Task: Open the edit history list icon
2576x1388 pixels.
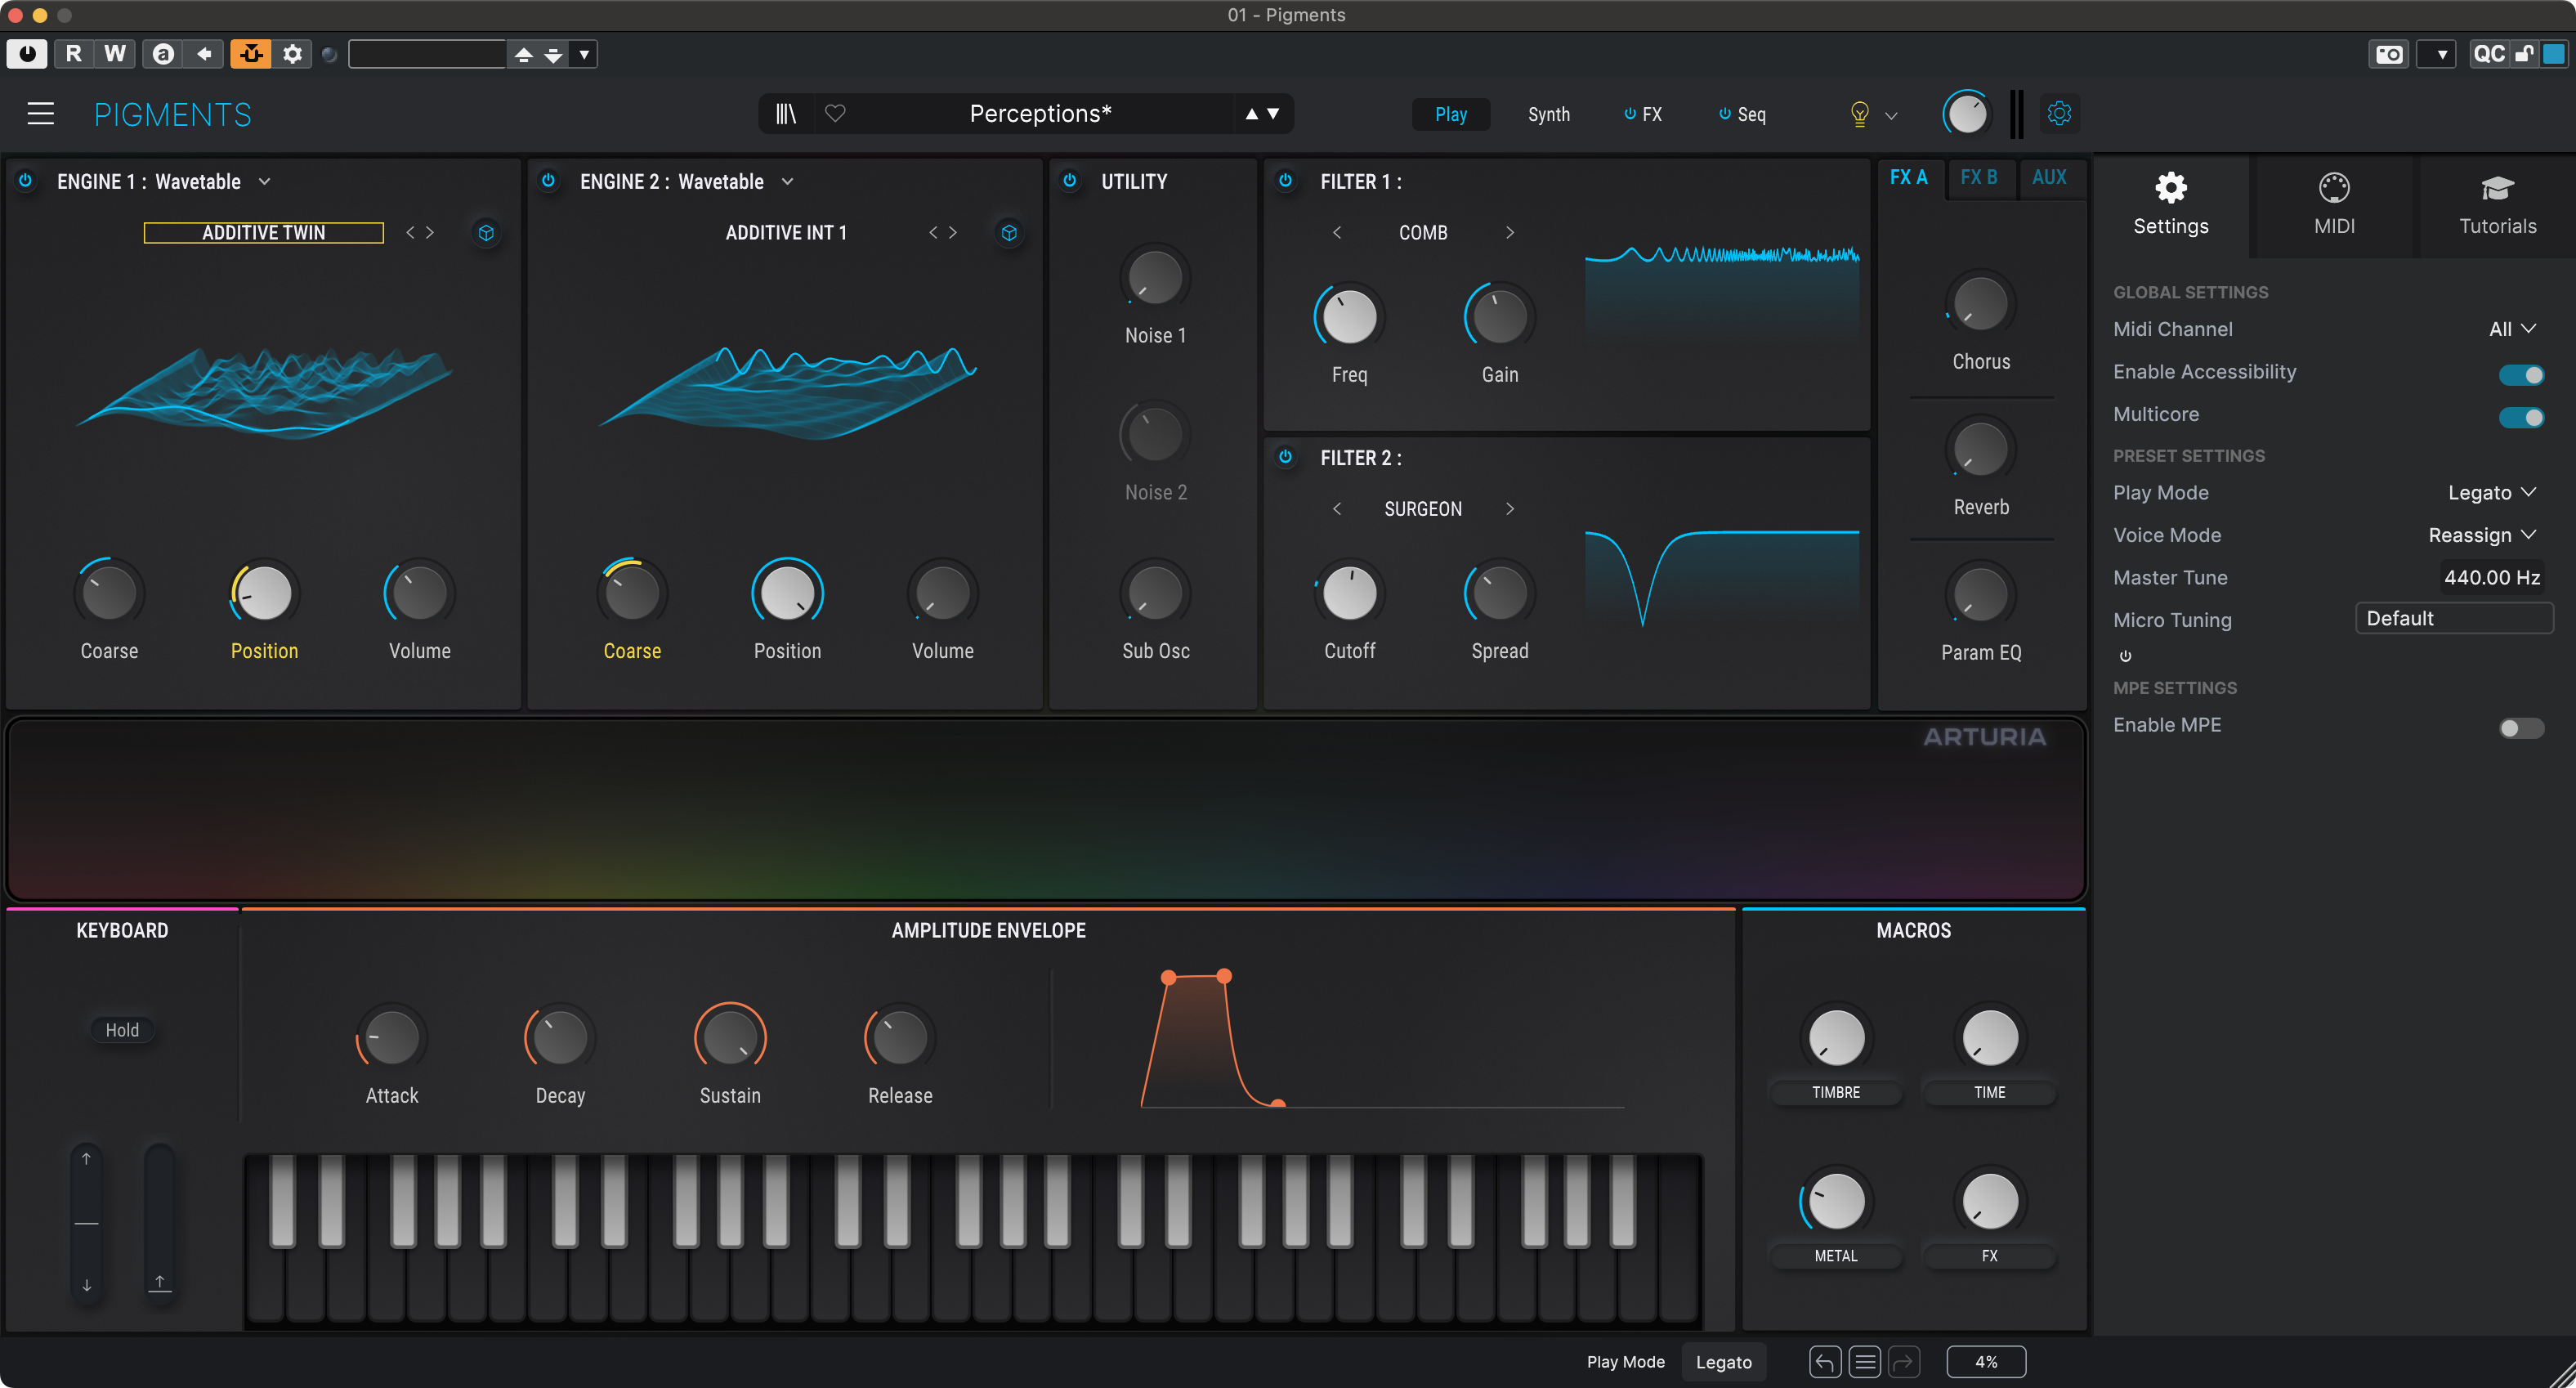Action: pyautogui.click(x=1864, y=1362)
